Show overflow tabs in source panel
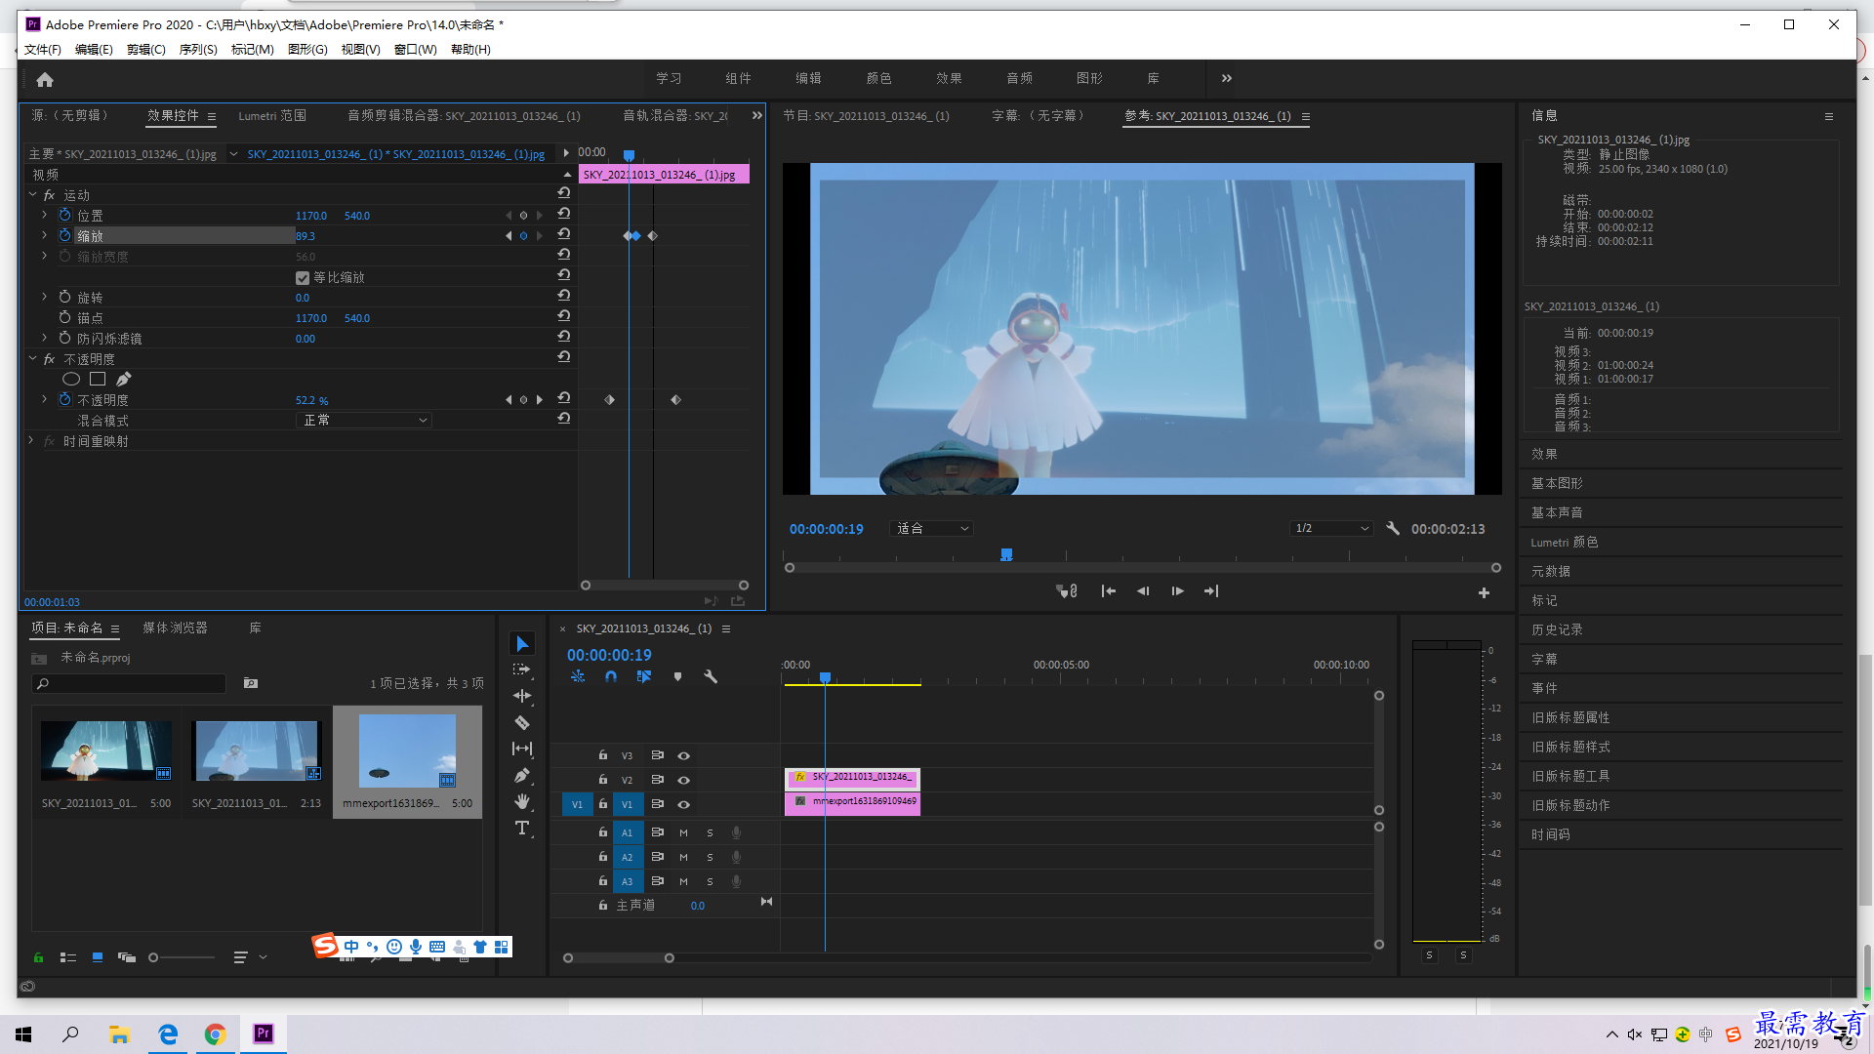Image resolution: width=1874 pixels, height=1054 pixels. click(x=756, y=115)
